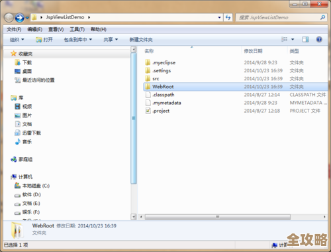Open the 文件(F) menu
331x252 pixels.
pos(14,29)
